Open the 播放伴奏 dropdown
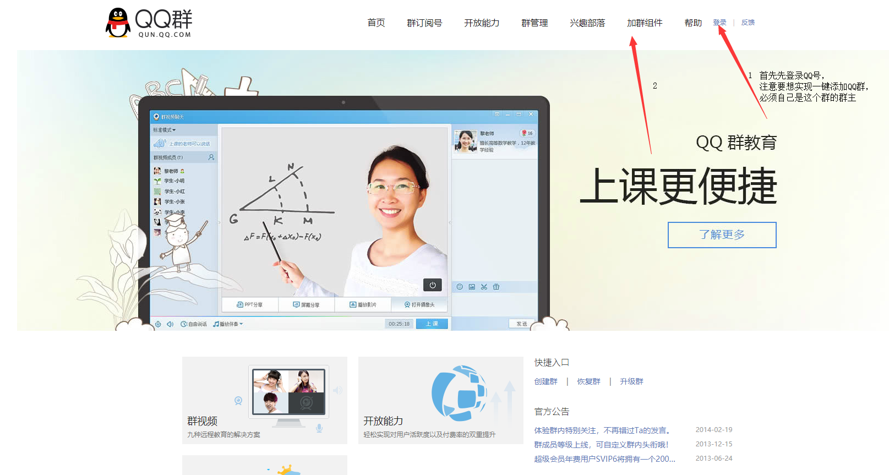This screenshot has width=889, height=475. (228, 324)
